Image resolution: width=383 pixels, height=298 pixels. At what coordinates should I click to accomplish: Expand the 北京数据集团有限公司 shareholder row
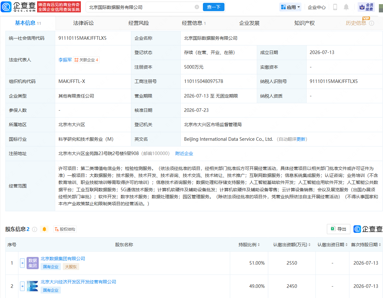click(x=22, y=263)
